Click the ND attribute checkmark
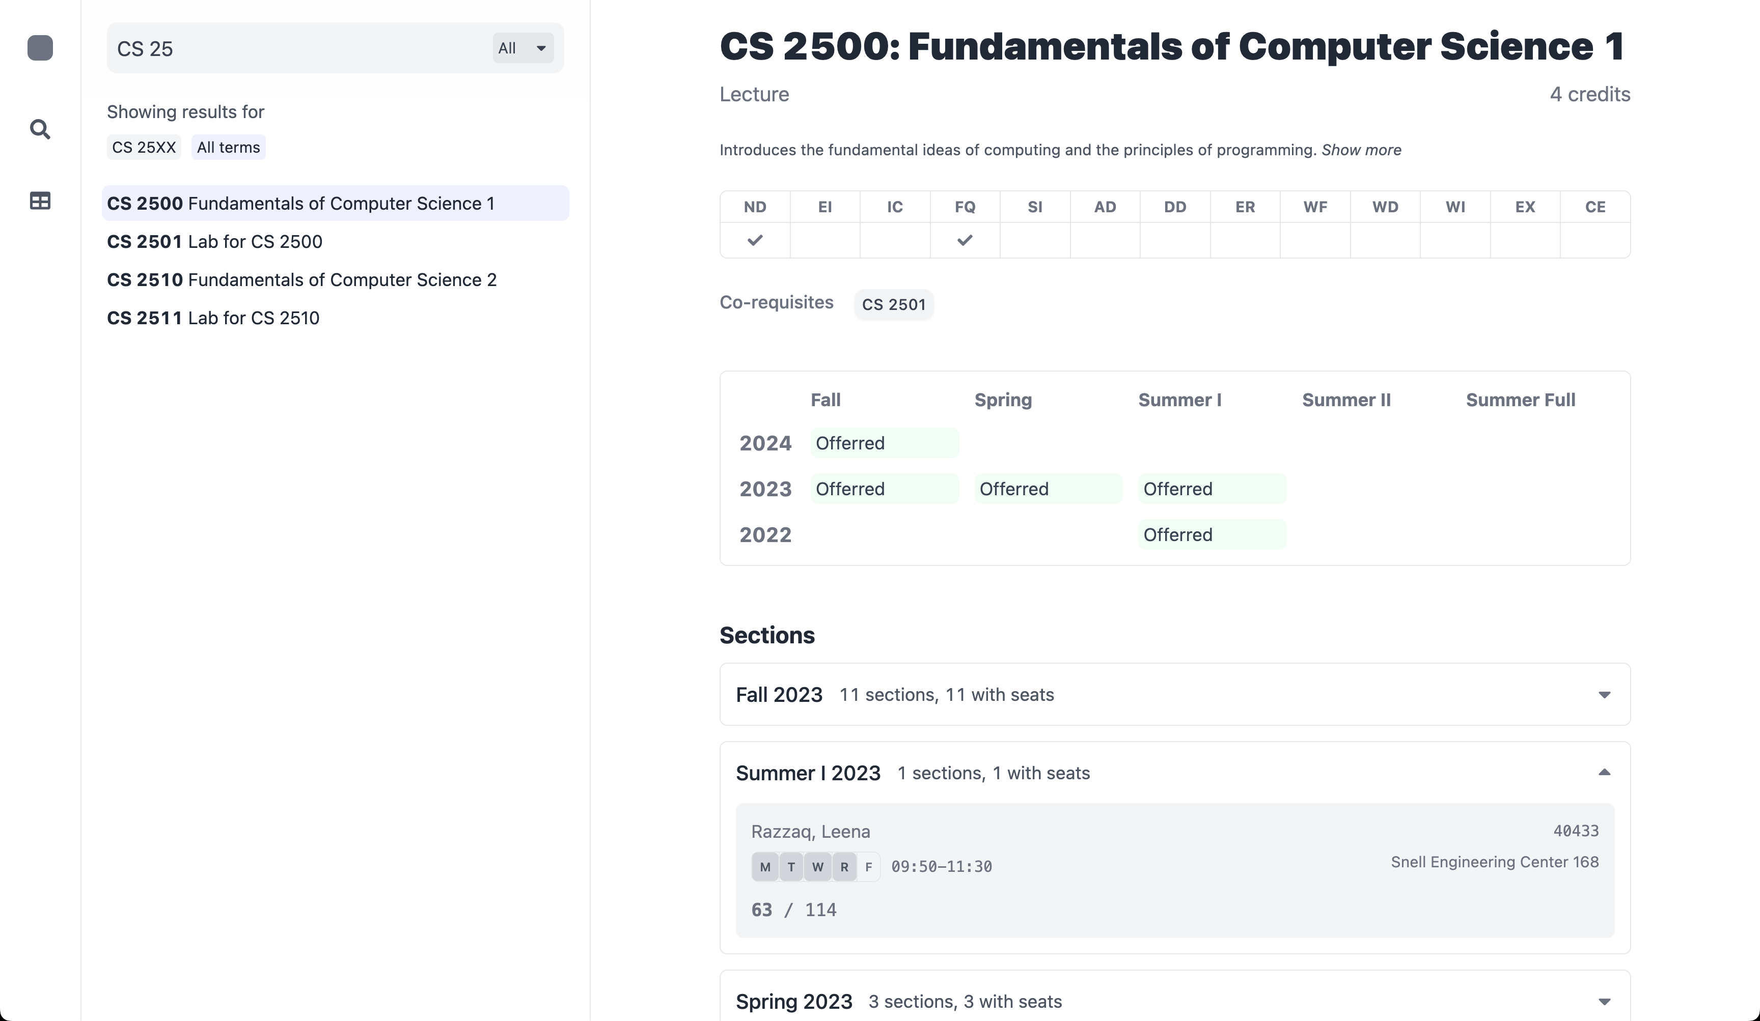1760x1021 pixels. click(x=755, y=240)
